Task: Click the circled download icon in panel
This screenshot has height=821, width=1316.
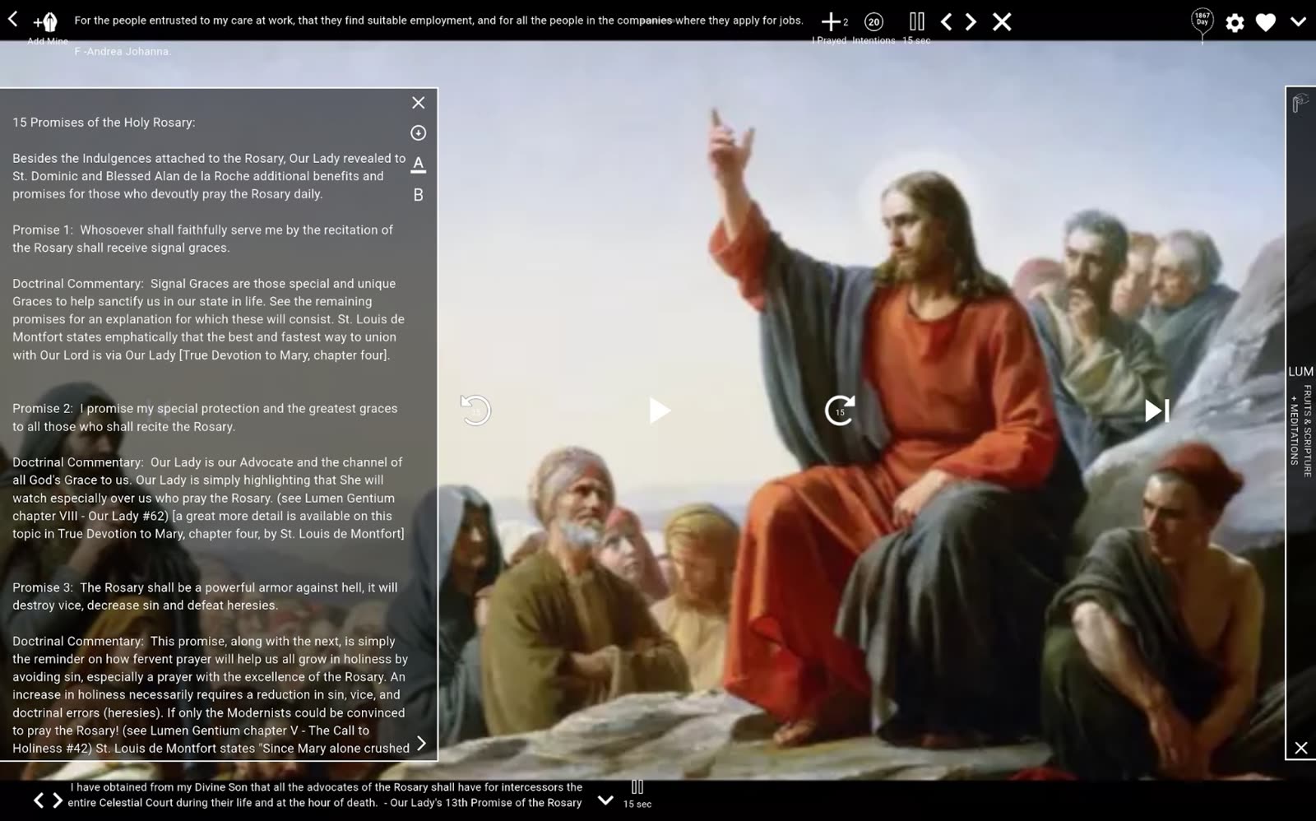Action: click(418, 132)
